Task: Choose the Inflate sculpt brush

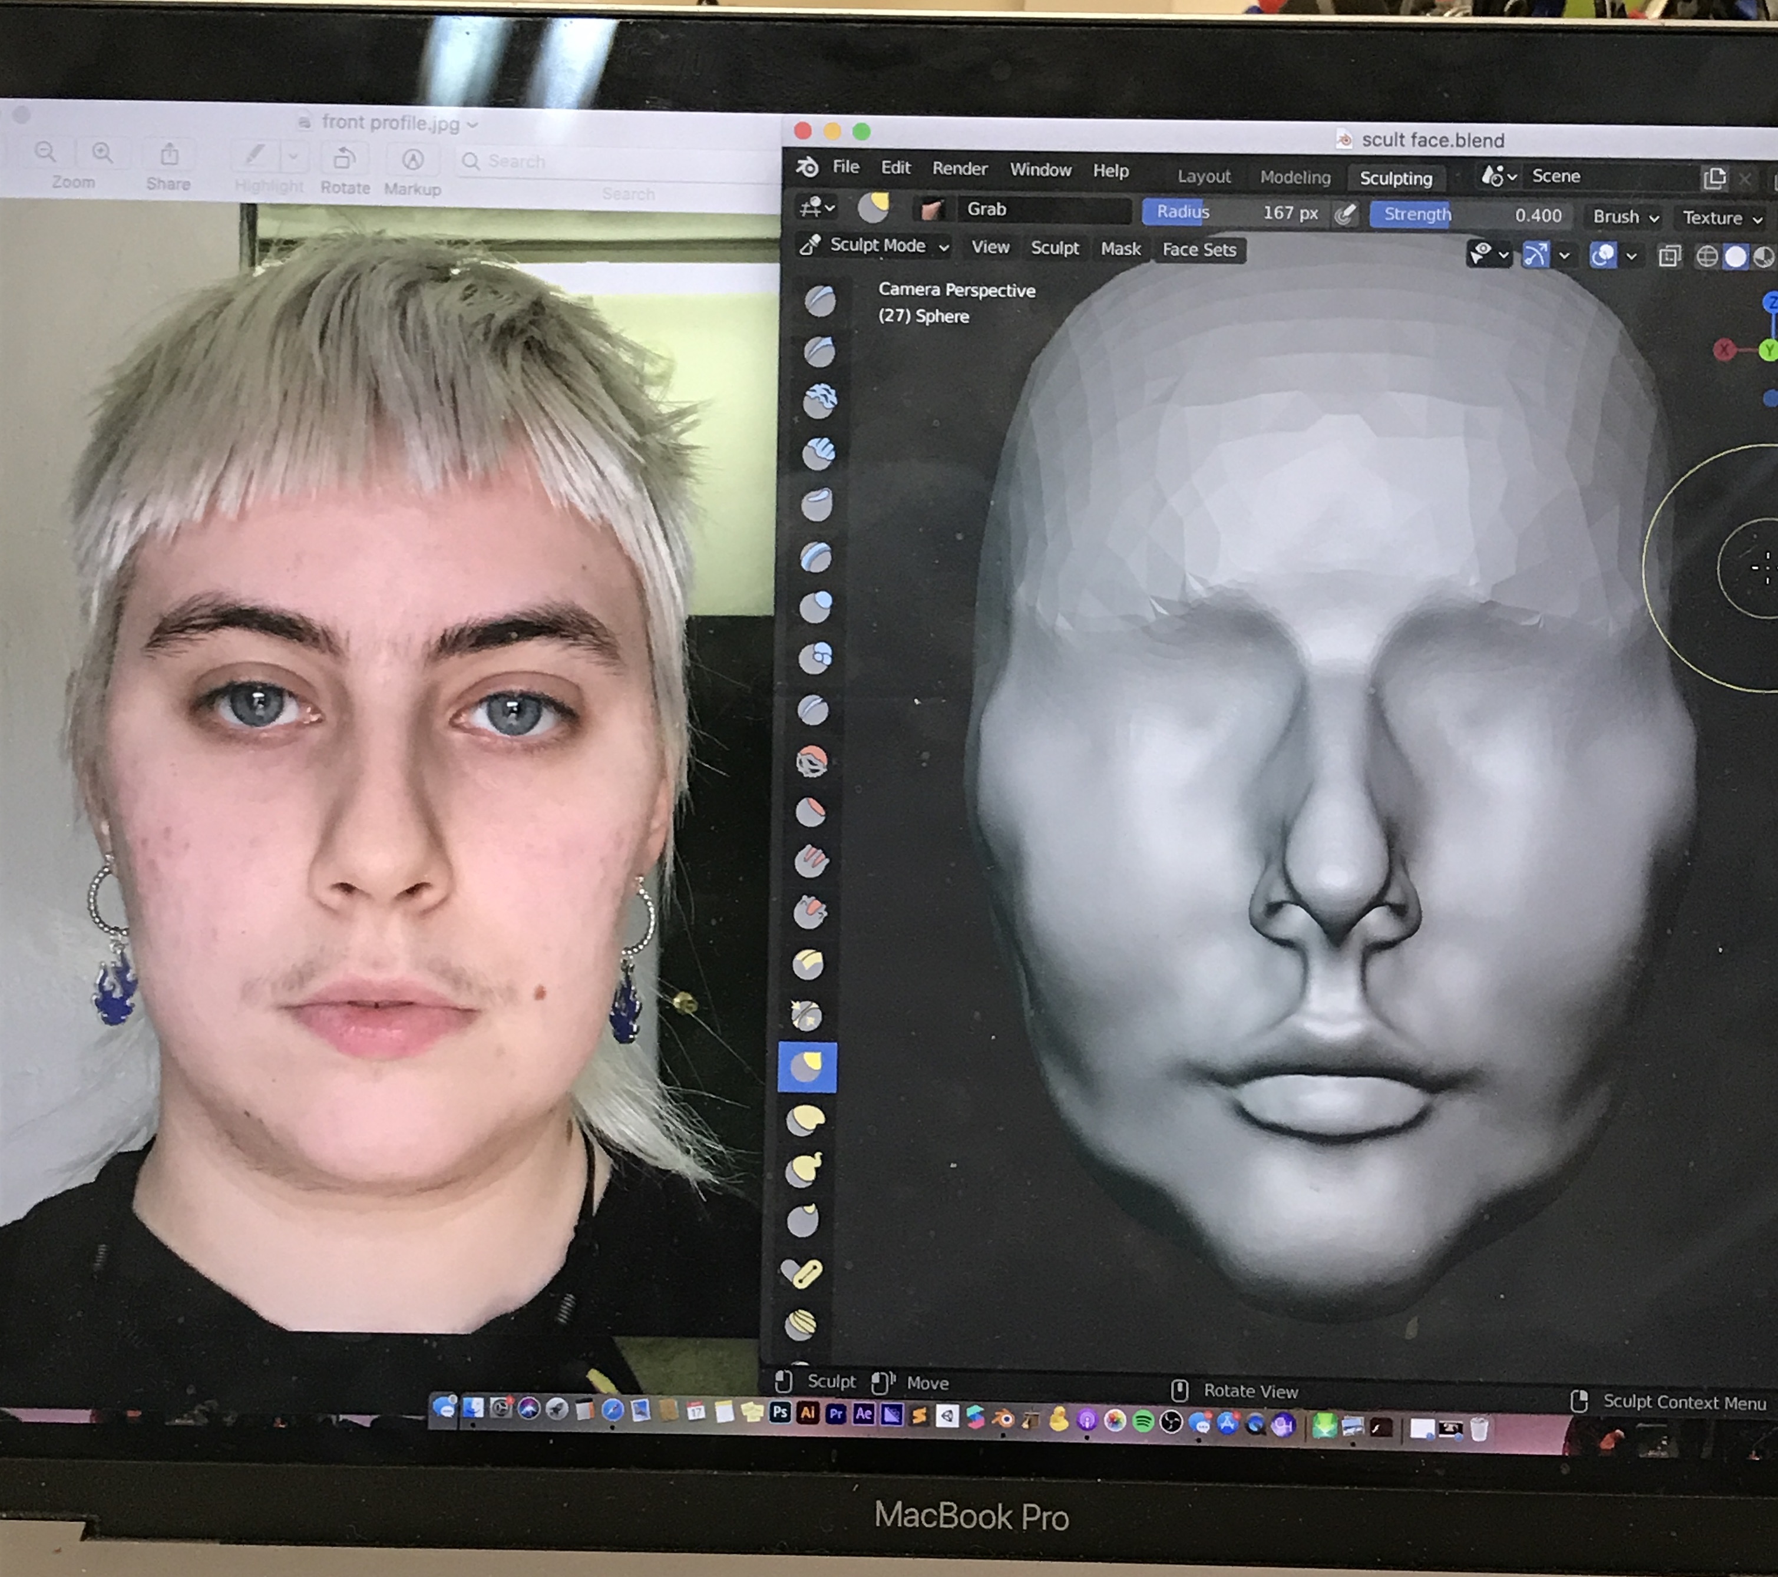Action: tap(816, 606)
